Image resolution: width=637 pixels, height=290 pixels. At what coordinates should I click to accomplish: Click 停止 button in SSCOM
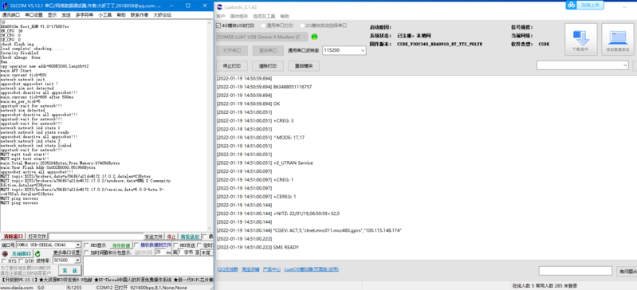click(172, 237)
